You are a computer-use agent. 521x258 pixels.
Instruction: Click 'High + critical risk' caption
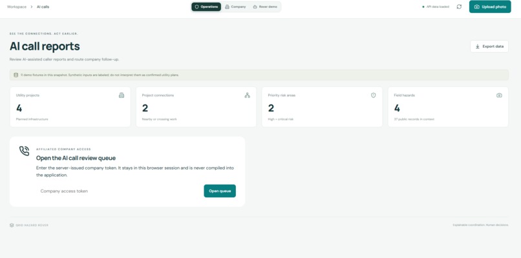coord(281,119)
